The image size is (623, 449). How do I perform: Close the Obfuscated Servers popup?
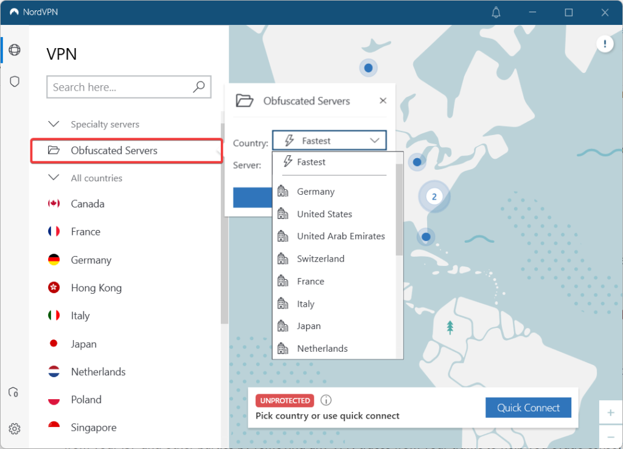point(383,101)
